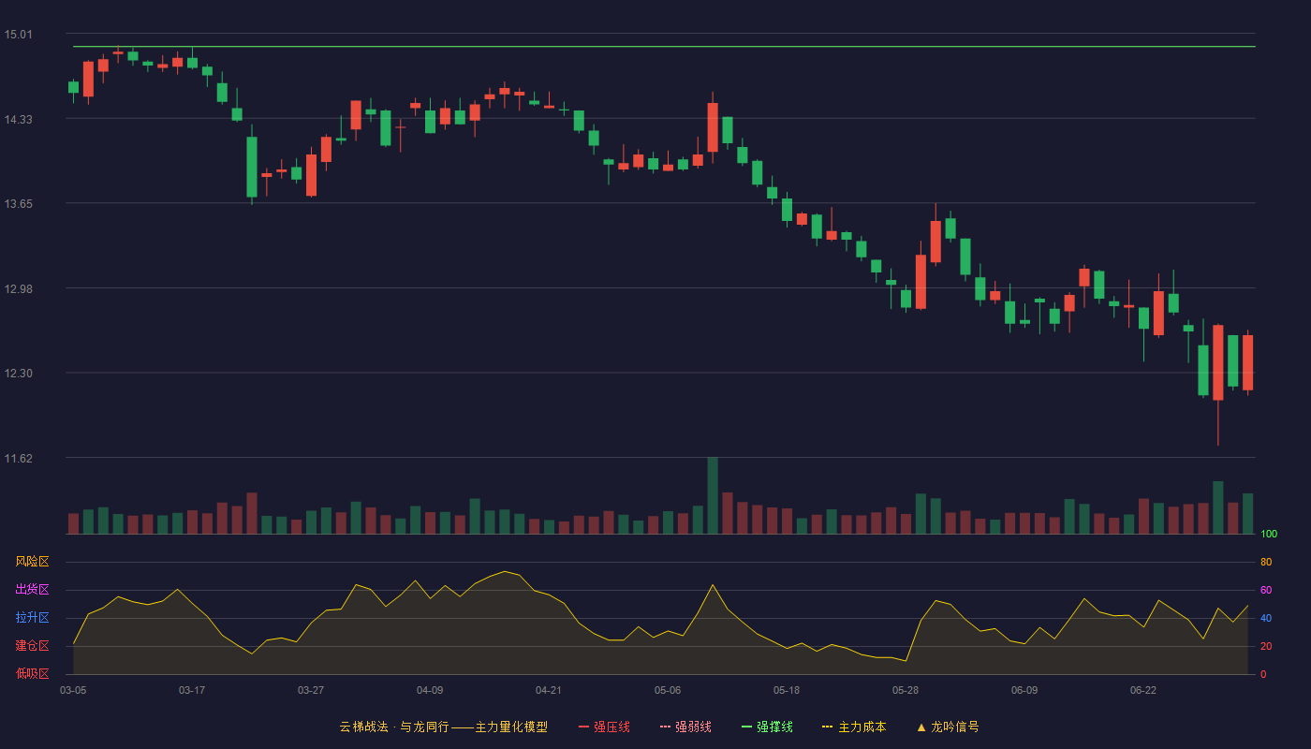The width and height of the screenshot is (1311, 749).
Task: Click the 建仓区 zone label
Action: point(32,646)
